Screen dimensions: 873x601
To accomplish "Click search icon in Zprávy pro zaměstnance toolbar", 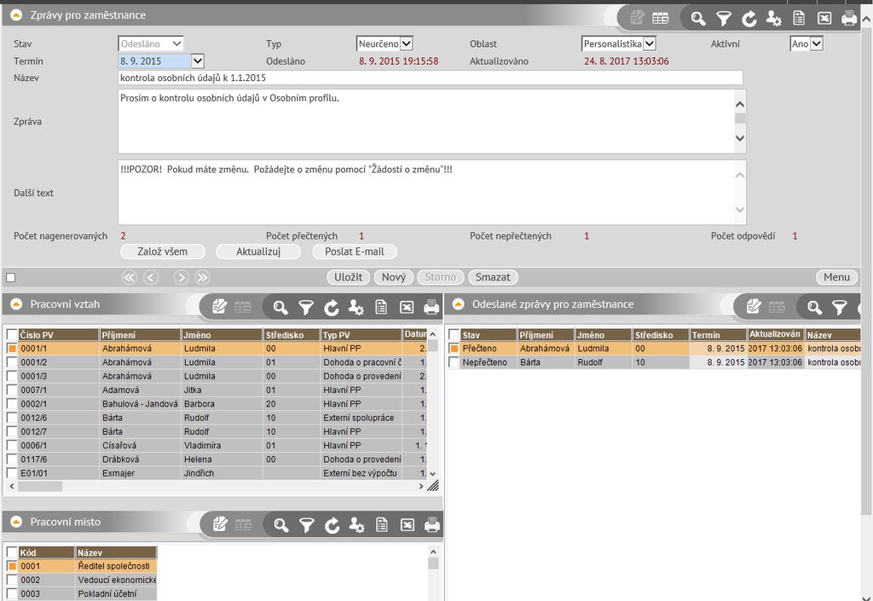I will [x=697, y=19].
